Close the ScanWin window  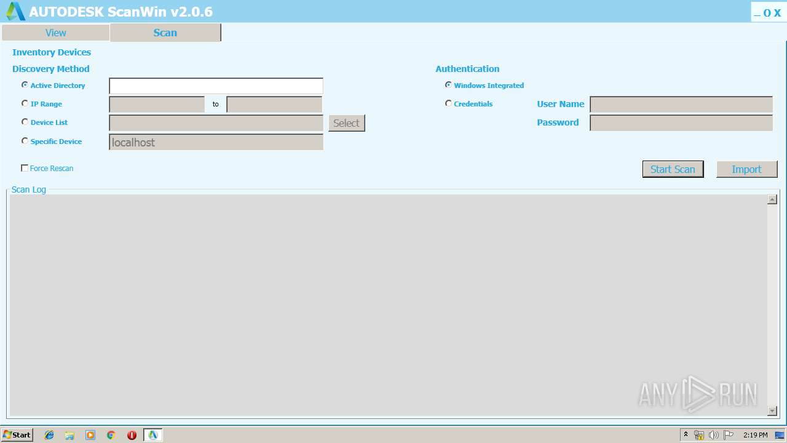(777, 13)
